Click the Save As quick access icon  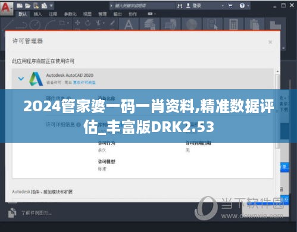(x=44, y=6)
